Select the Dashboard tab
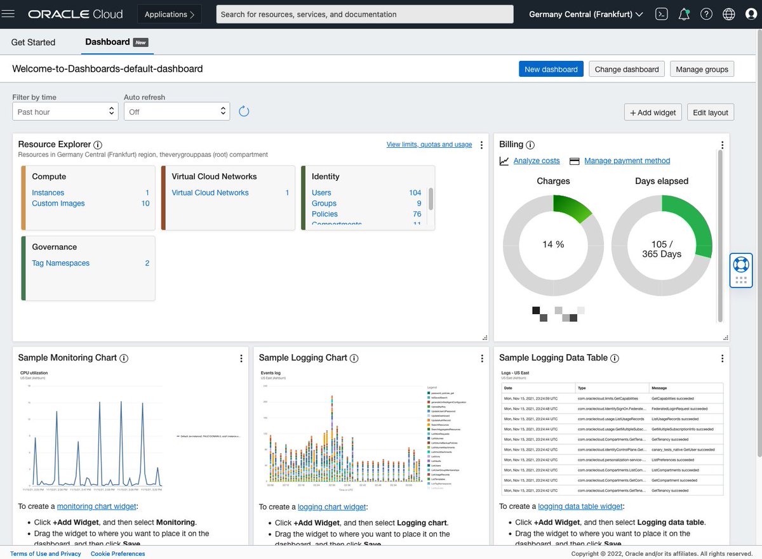The image size is (762, 559). 117,42
